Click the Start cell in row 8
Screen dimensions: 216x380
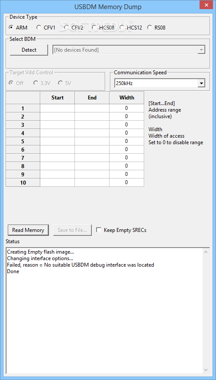[x=57, y=166]
